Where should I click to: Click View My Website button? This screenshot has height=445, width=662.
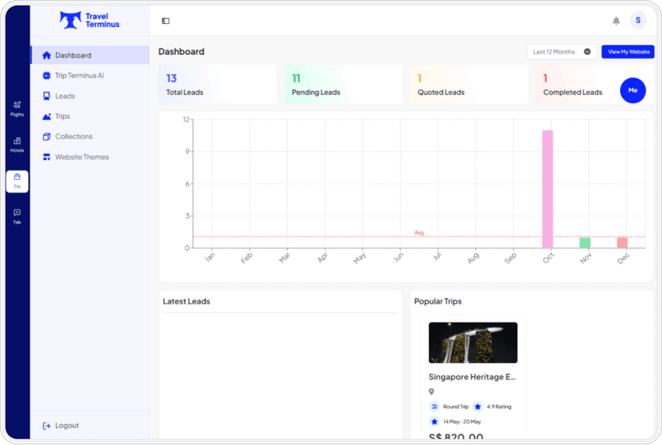tap(628, 52)
